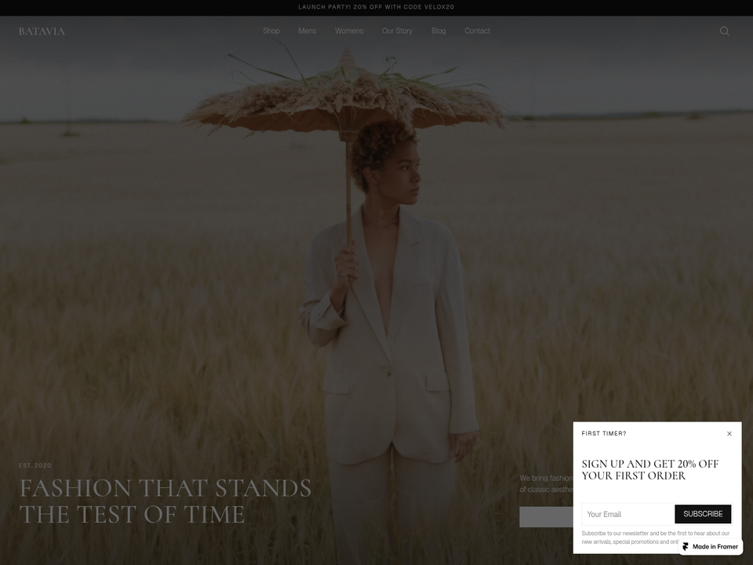Click the Fashion That Stands heading
Image resolution: width=753 pixels, height=565 pixels.
tap(166, 501)
